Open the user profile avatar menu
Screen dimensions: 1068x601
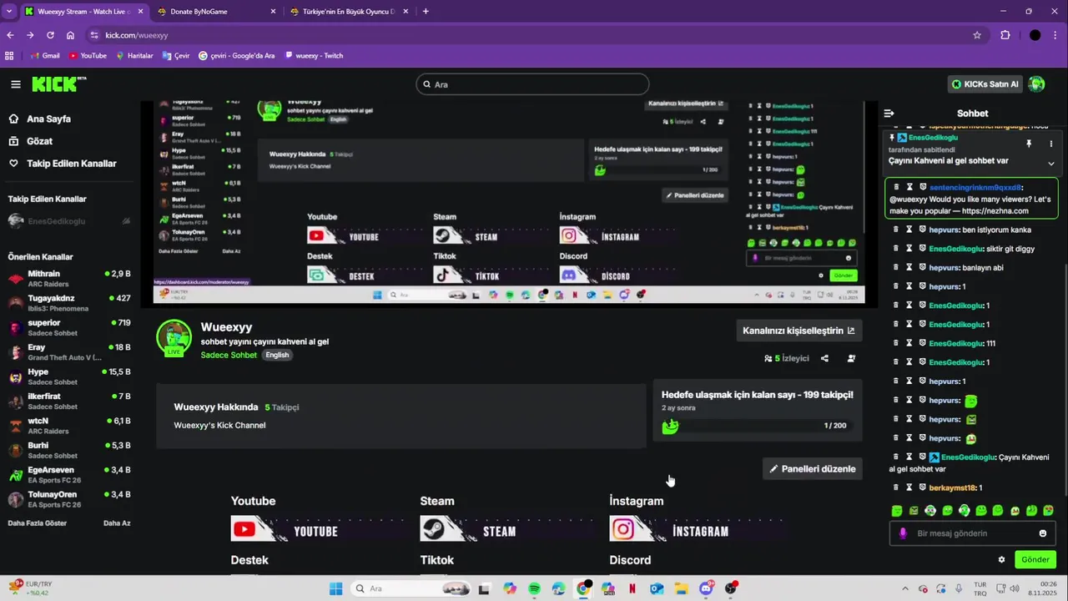coord(1036,84)
